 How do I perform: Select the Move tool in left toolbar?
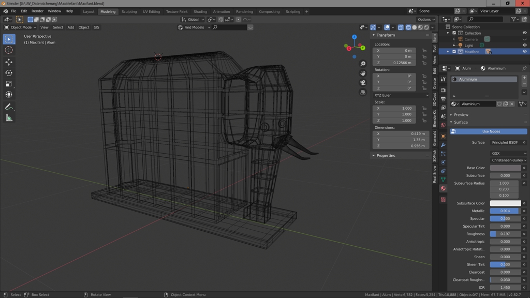(9, 62)
